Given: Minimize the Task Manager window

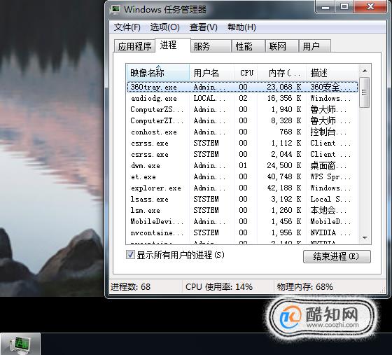Looking at the screenshot, I should [x=325, y=6].
